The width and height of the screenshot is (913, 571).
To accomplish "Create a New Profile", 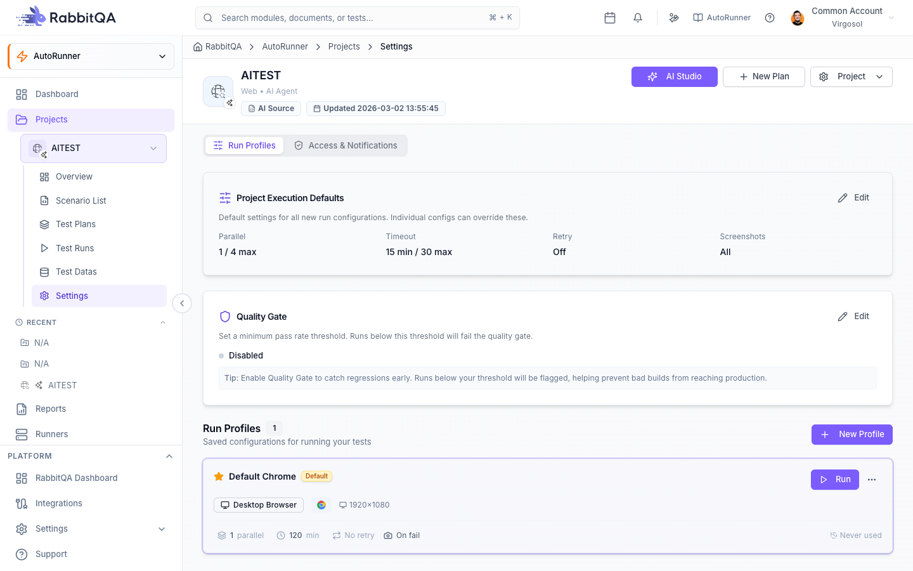I will pos(852,435).
